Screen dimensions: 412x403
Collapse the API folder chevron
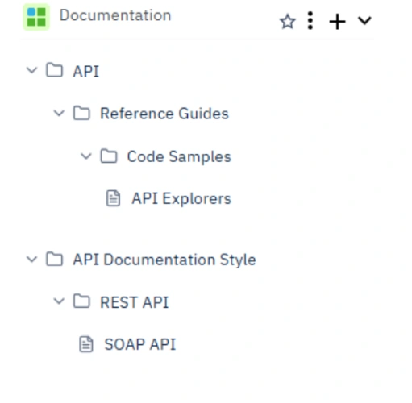coord(32,70)
